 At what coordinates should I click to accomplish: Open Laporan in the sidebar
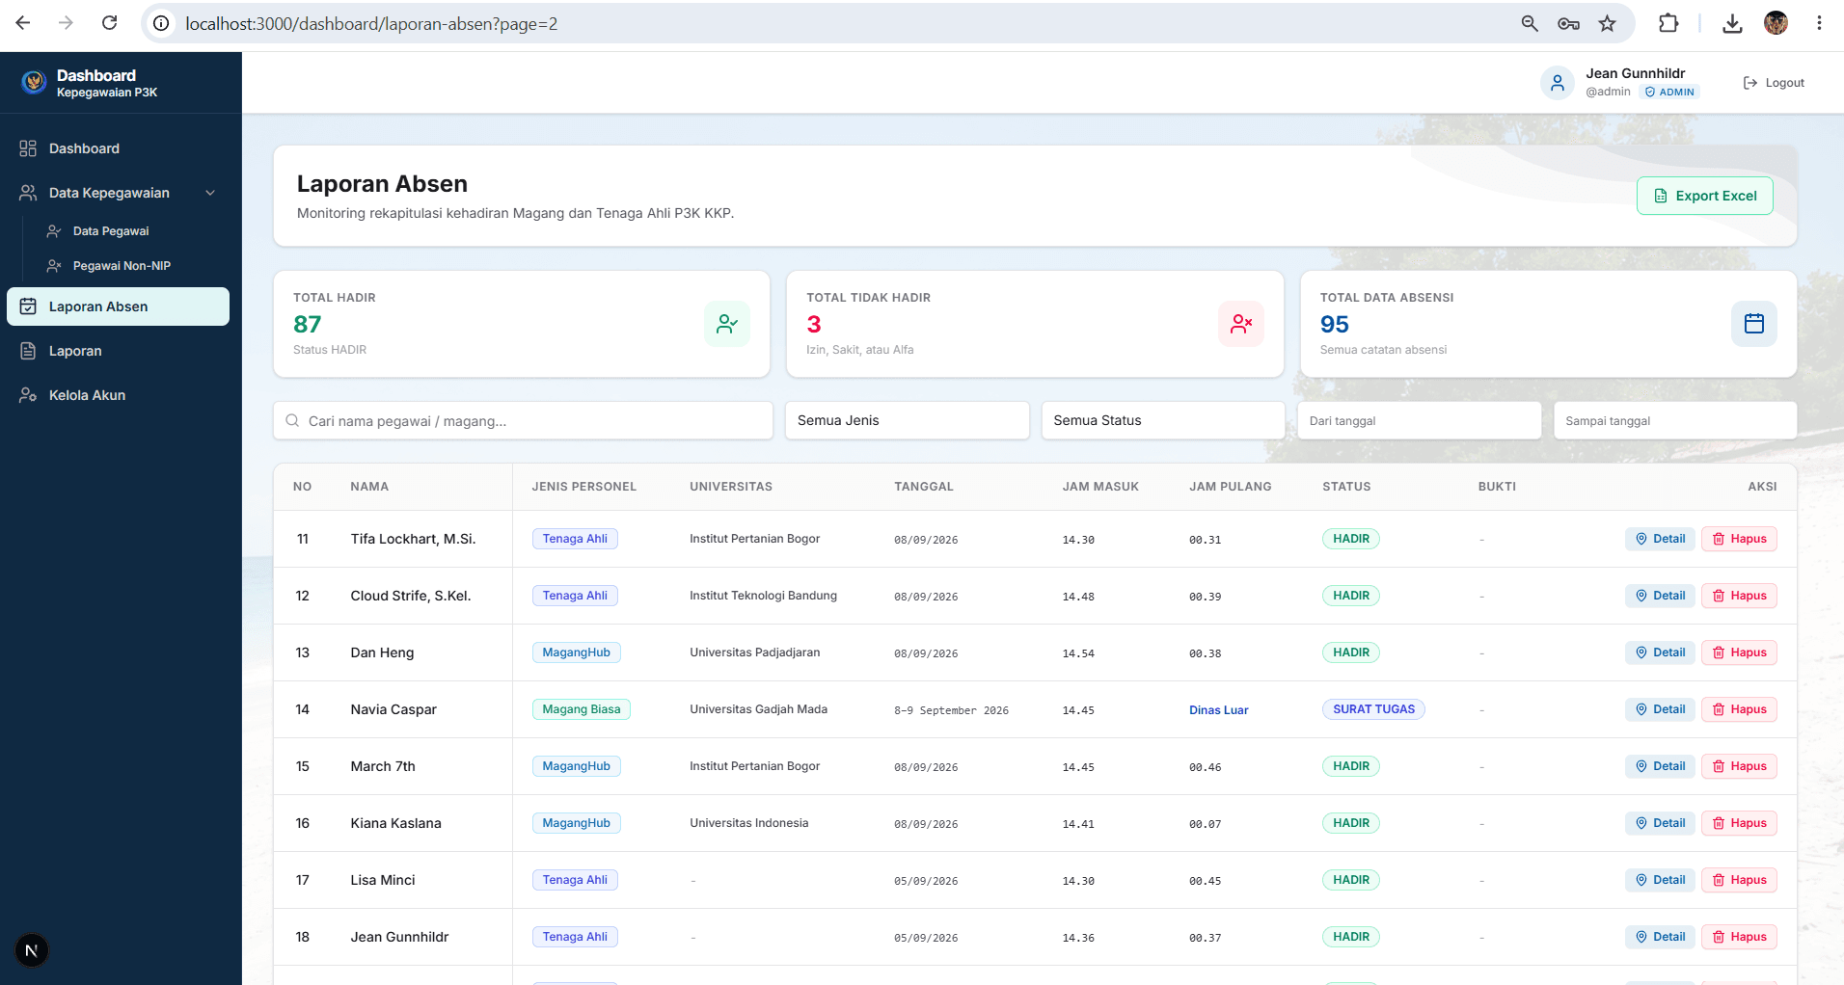pyautogui.click(x=118, y=351)
